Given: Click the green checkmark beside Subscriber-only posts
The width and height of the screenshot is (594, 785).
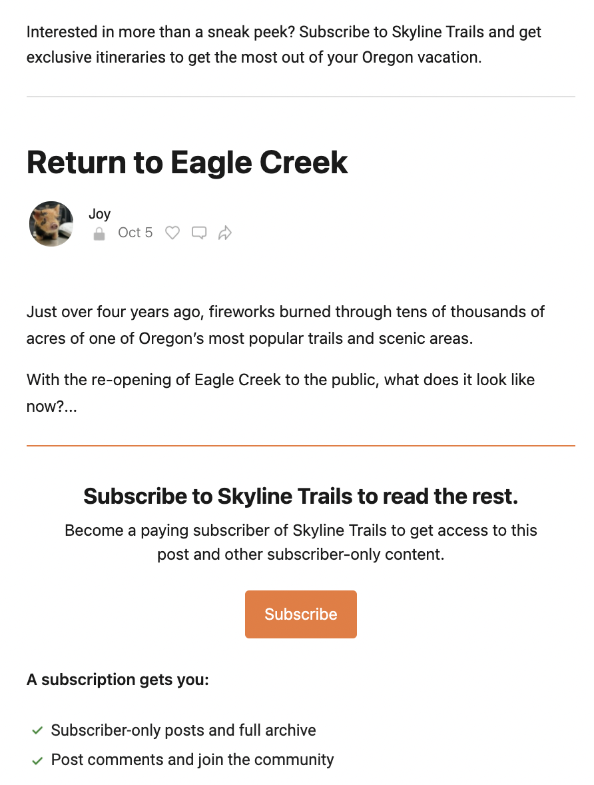Looking at the screenshot, I should [x=37, y=731].
